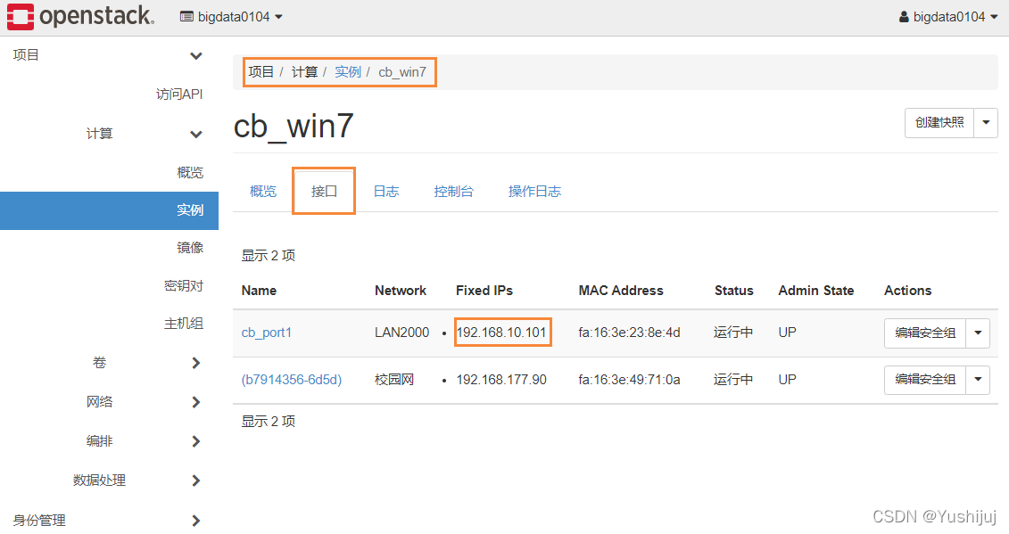
Task: Open 镜像 in the sidebar
Action: click(x=190, y=248)
